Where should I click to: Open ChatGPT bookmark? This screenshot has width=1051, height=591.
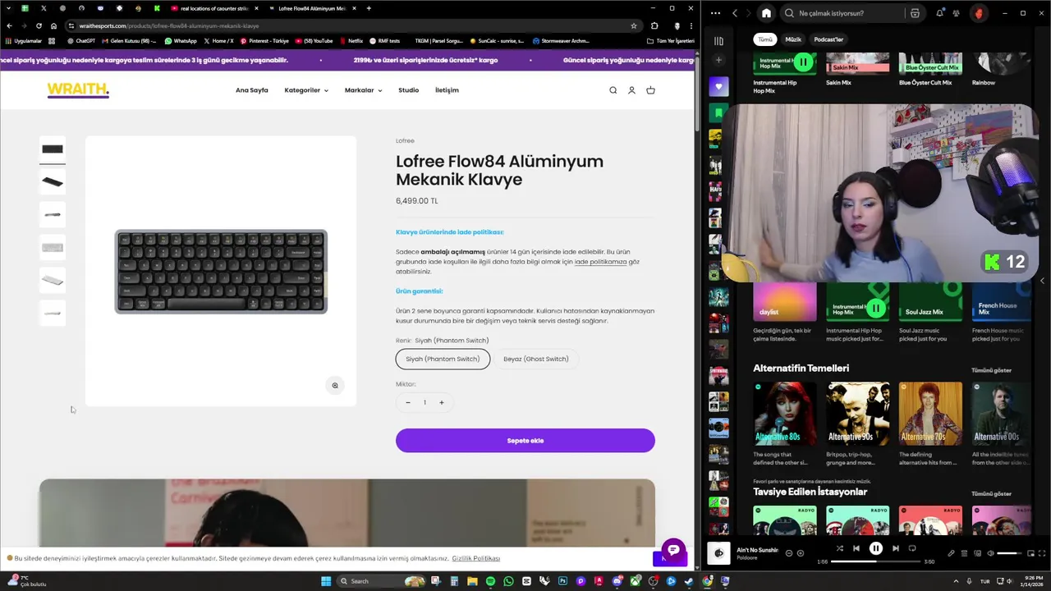(x=81, y=40)
